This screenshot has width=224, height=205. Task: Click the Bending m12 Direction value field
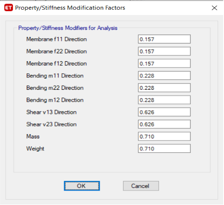[x=164, y=100]
